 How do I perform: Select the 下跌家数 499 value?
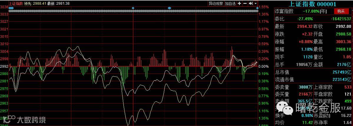tap(348, 101)
